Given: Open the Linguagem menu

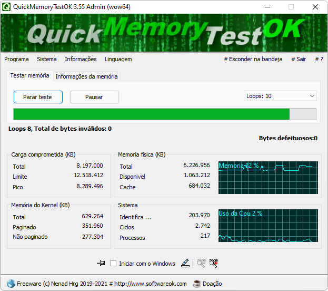Looking at the screenshot, I should [118, 59].
